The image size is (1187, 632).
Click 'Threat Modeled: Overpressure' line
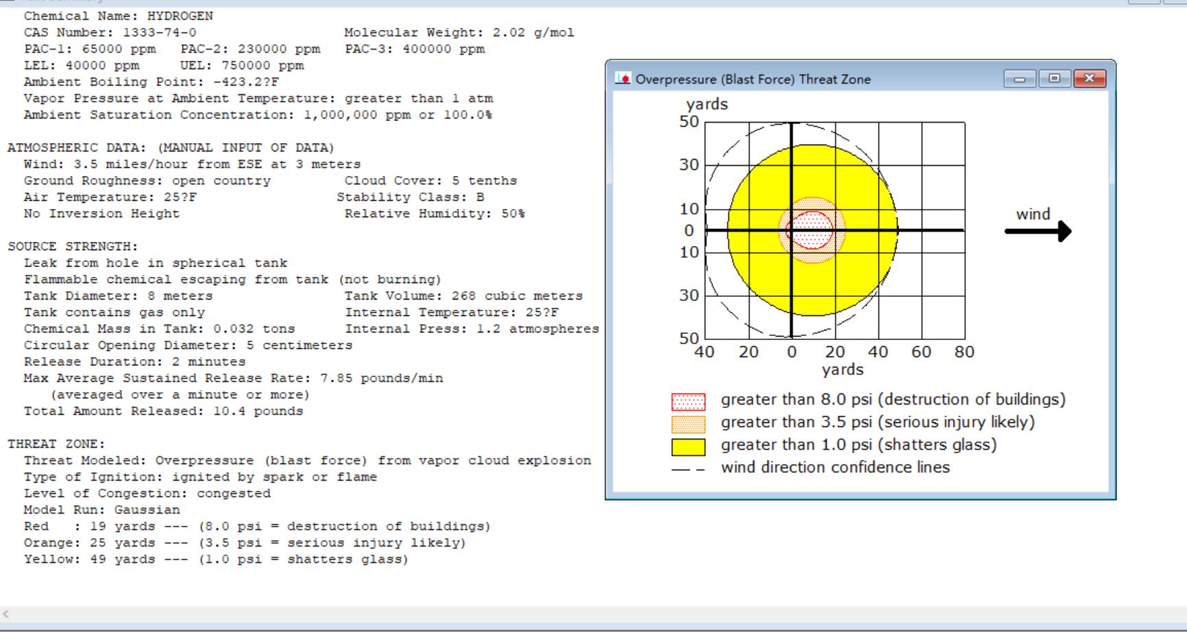[308, 460]
